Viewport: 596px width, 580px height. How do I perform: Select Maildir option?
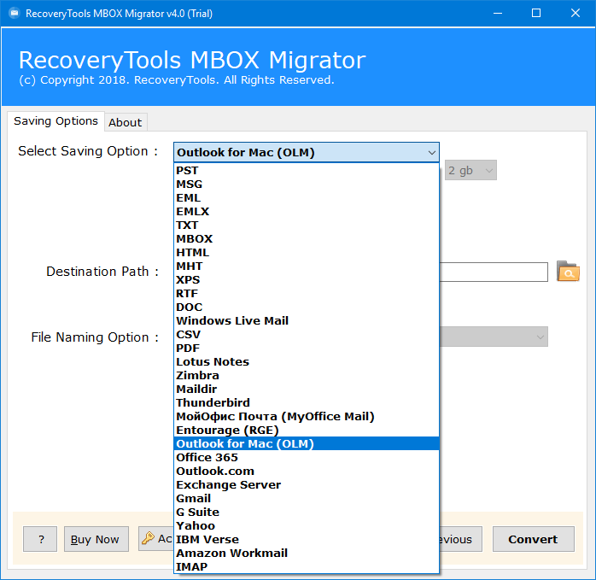pos(307,389)
